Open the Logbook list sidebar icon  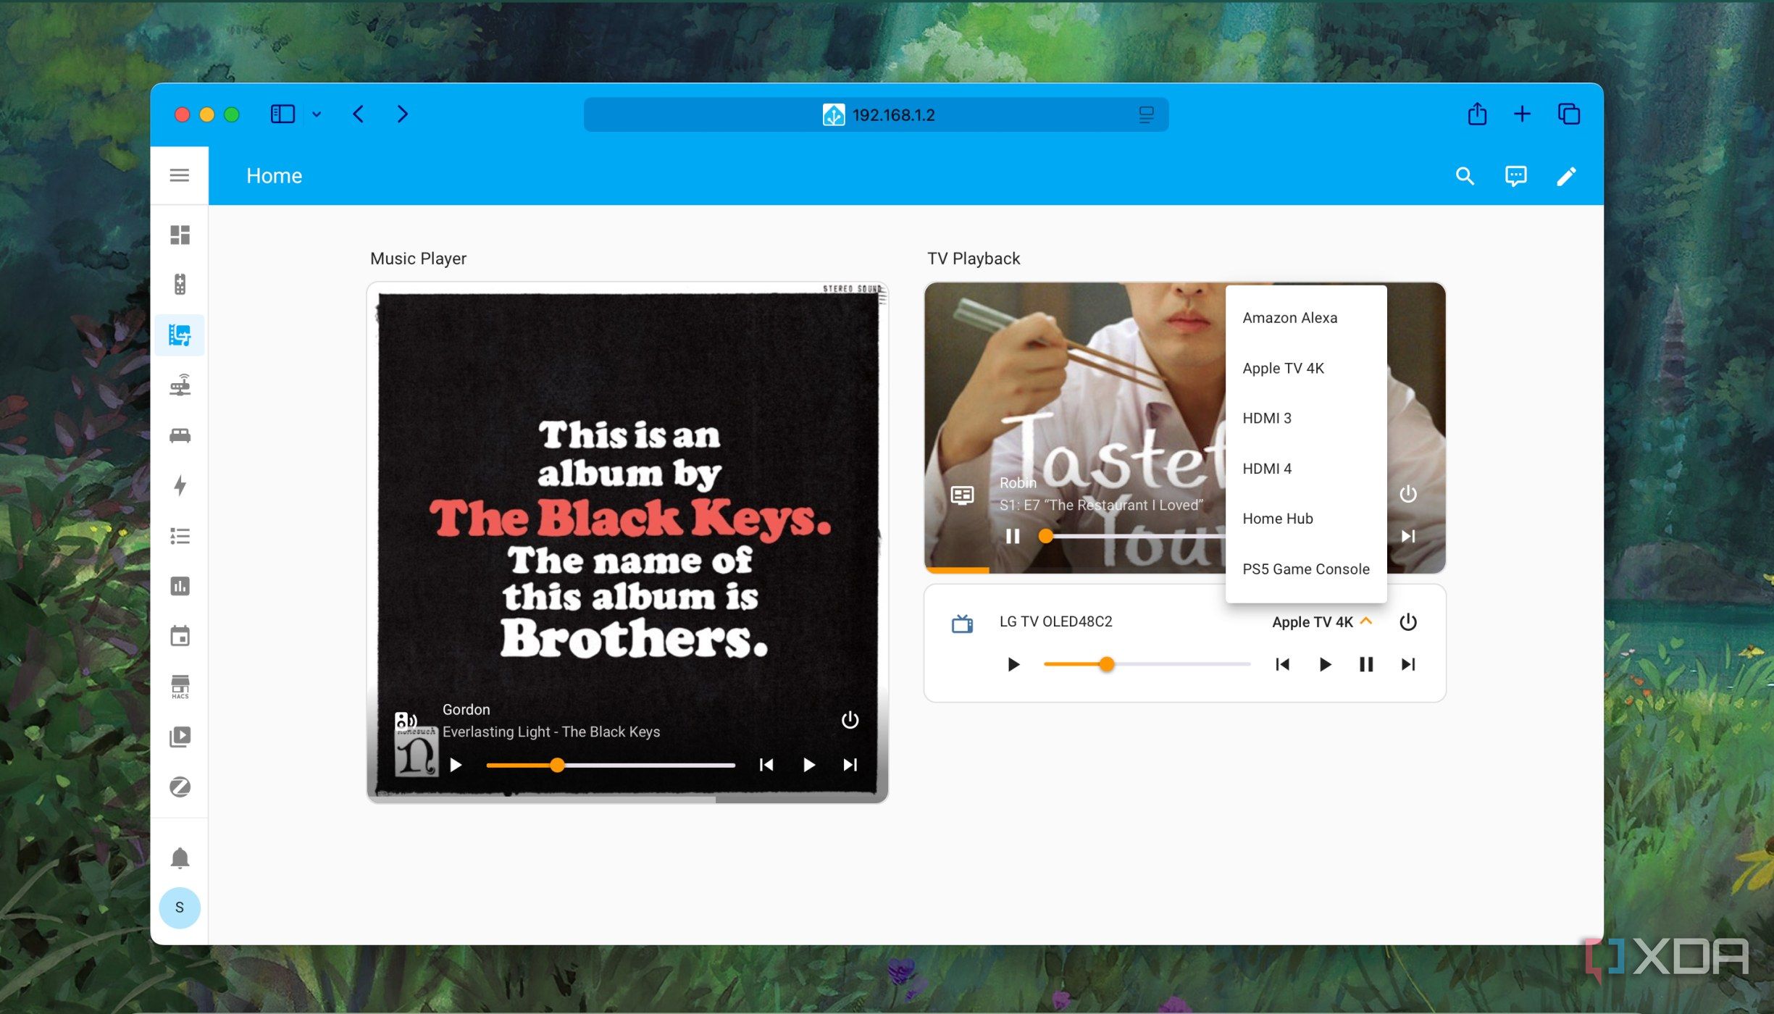pyautogui.click(x=180, y=536)
